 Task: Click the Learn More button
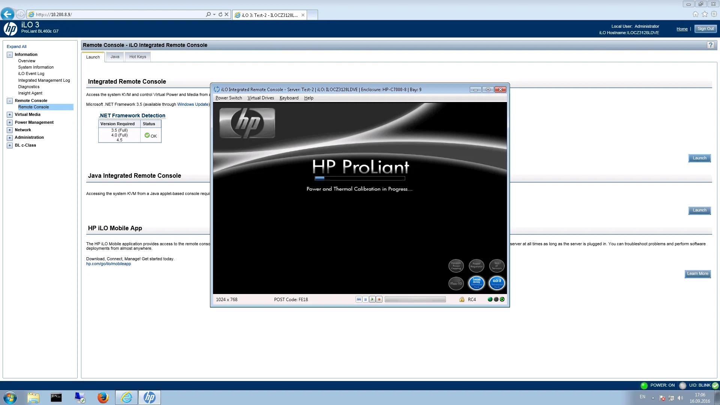tap(697, 274)
